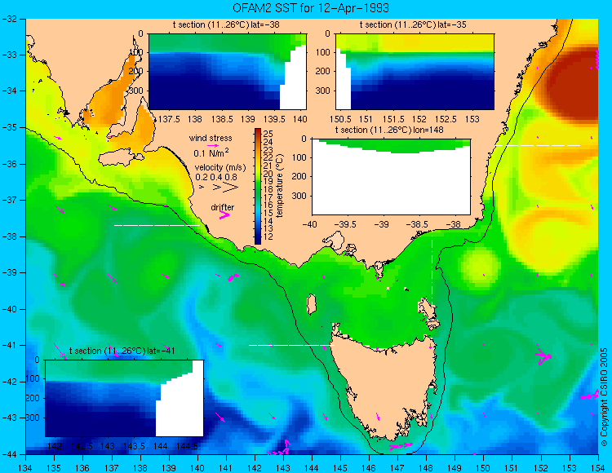
Task: Click the drifter track near 141E, 39S
Action: (x=233, y=277)
